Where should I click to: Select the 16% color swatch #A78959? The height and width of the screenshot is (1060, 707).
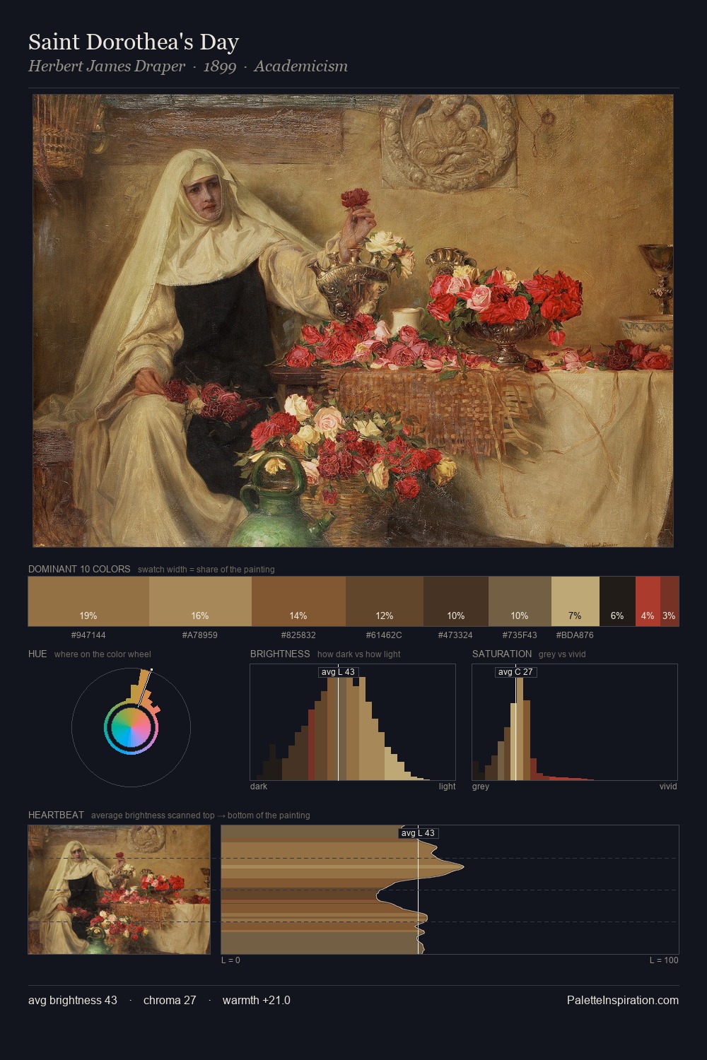pyautogui.click(x=200, y=601)
